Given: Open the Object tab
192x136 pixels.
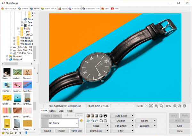Looking at the screenshot, I should coord(53,111).
